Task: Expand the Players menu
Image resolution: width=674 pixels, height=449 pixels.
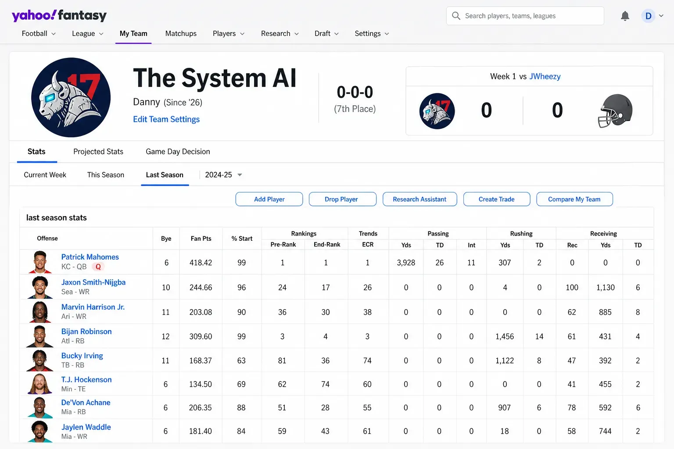Action: 229,33
